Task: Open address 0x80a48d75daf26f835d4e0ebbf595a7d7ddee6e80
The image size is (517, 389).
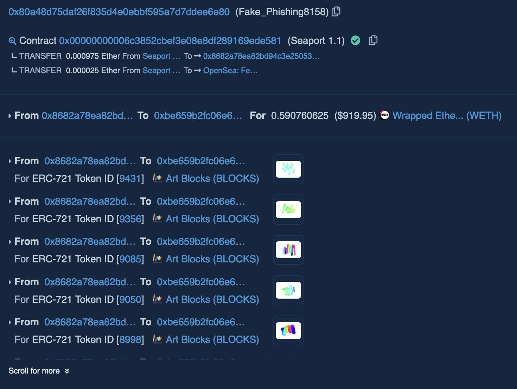Action: [119, 12]
